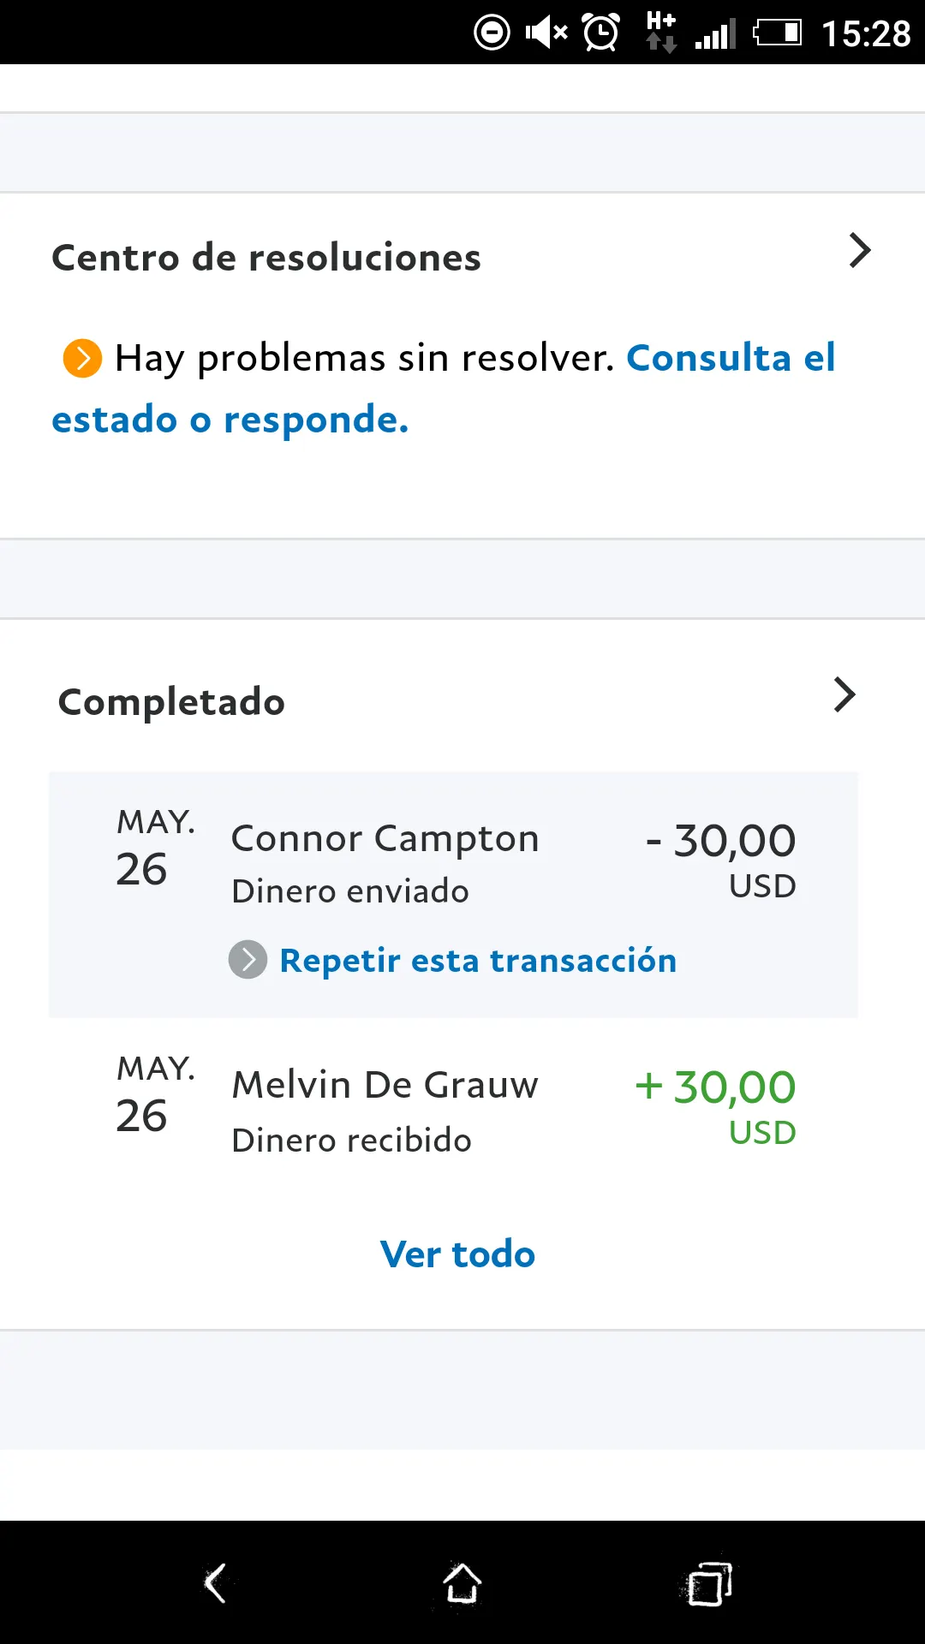Screen dimensions: 925x1644
Task: Tap the alarm clock status icon
Action: click(x=601, y=33)
